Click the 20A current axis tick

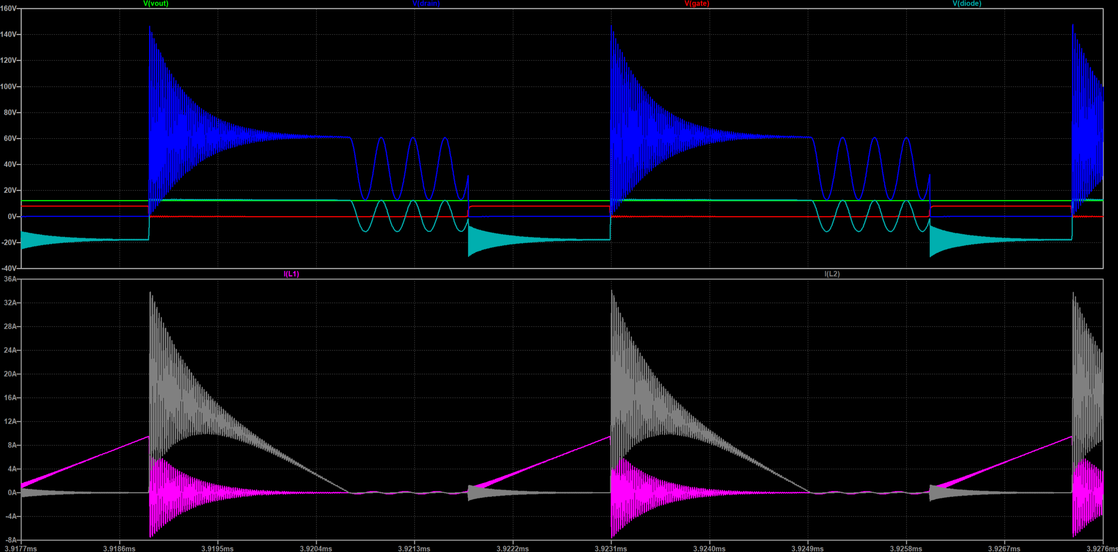pos(10,374)
